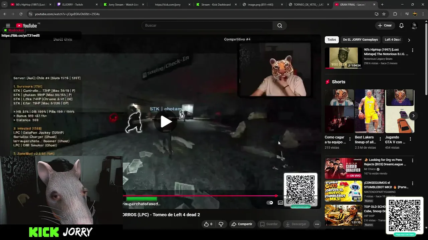428x240 pixels.
Task: Open the TOP OLD SCHOOL video thumbnail
Action: point(343,215)
